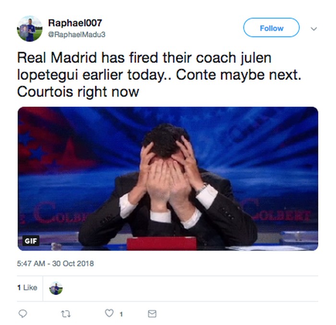
Task: Click the reply speech bubble icon
Action: coord(23,314)
